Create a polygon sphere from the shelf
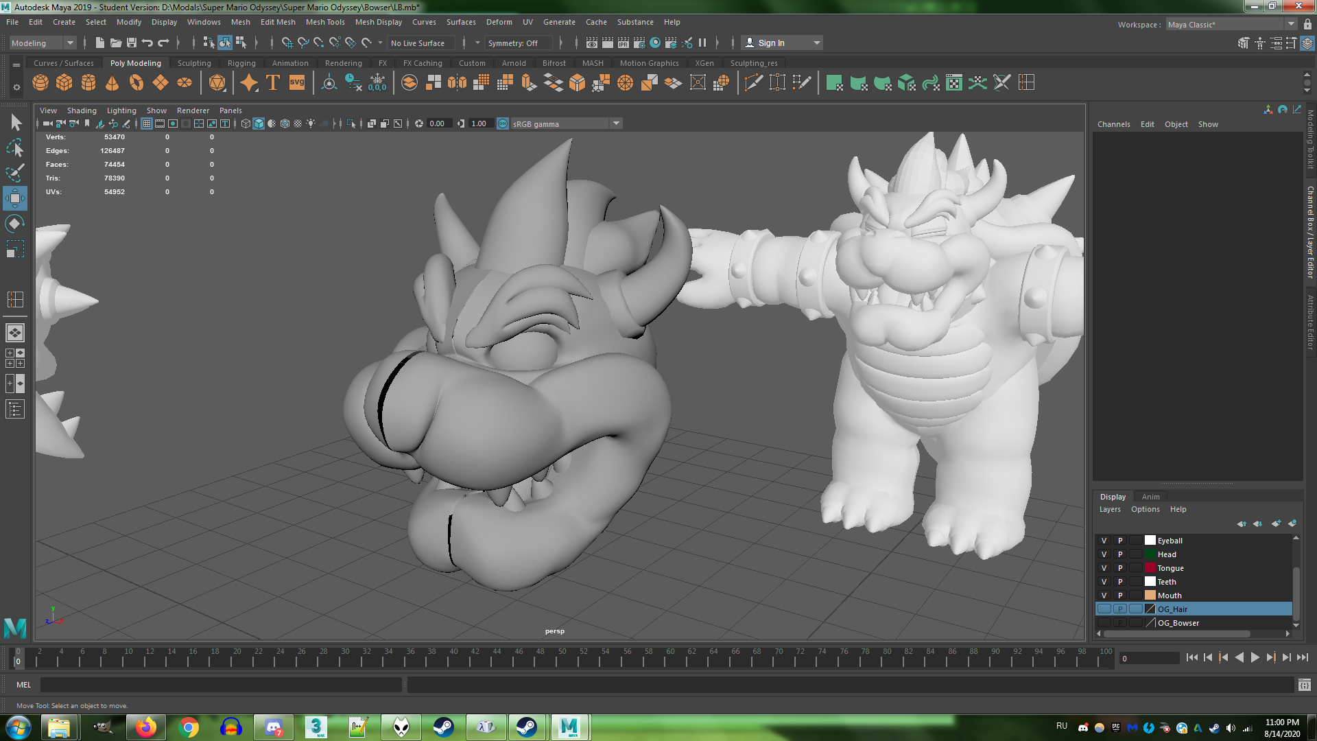Image resolution: width=1317 pixels, height=741 pixels. [40, 83]
